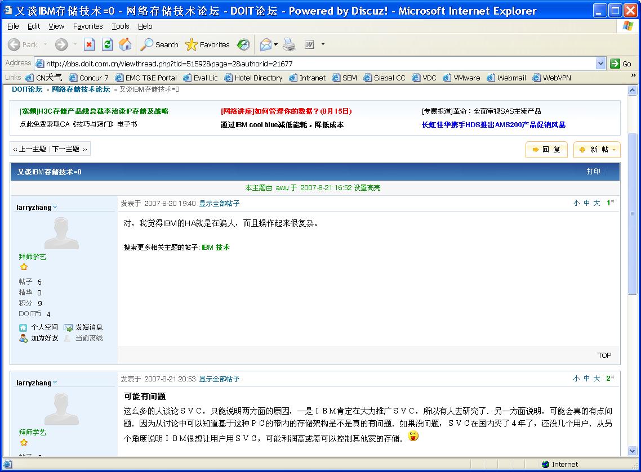Click page scrollbar up arrow
This screenshot has width=641, height=472.
point(633,90)
